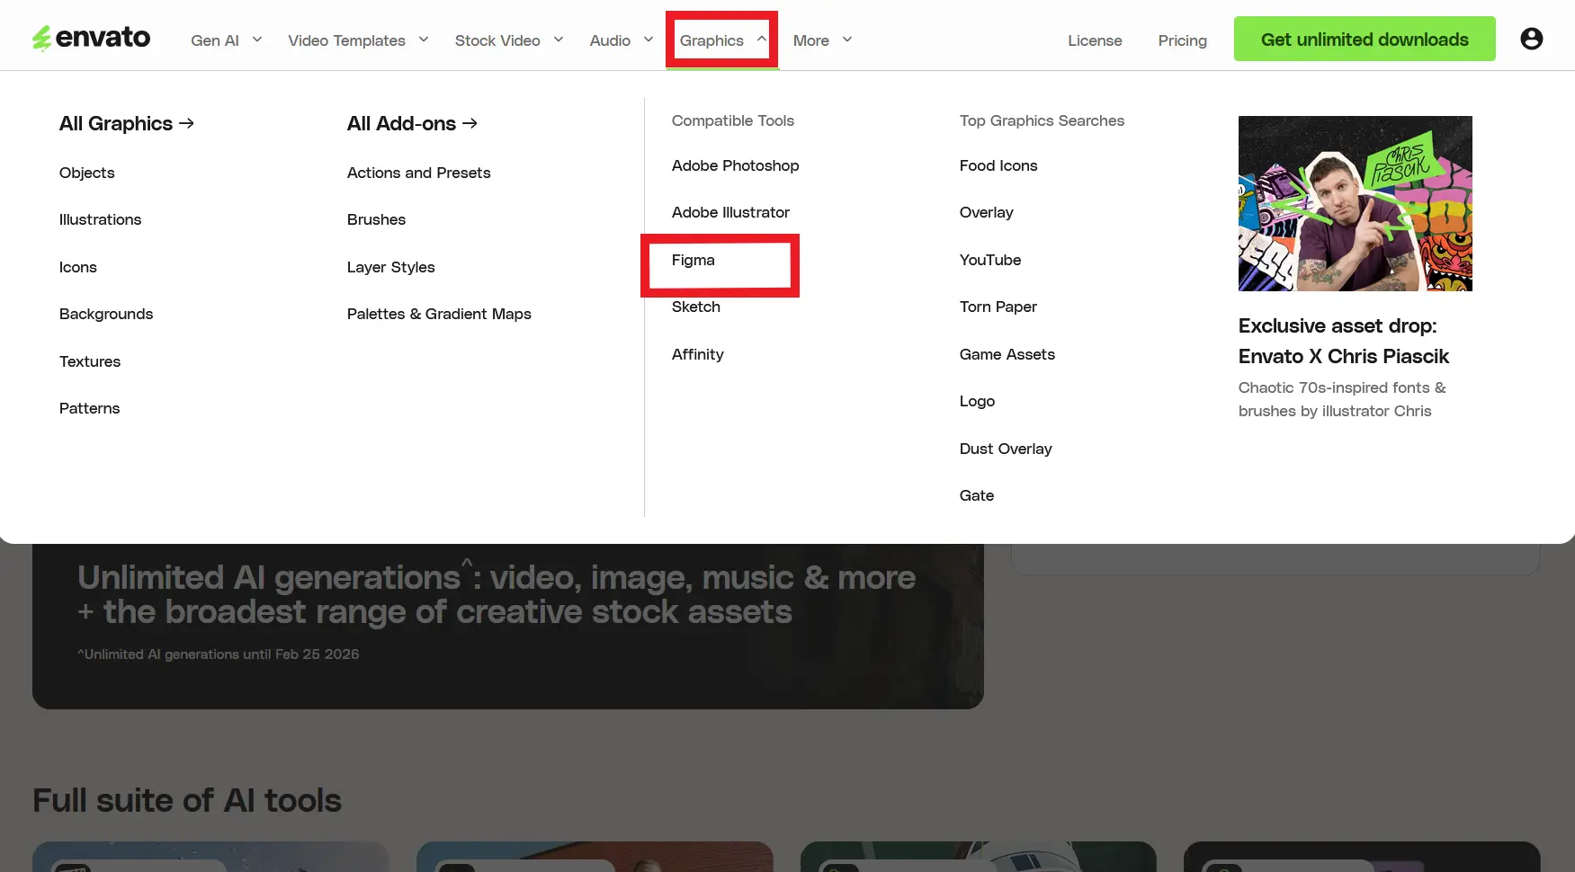
Task: Open All Graphics
Action: pyautogui.click(x=126, y=123)
